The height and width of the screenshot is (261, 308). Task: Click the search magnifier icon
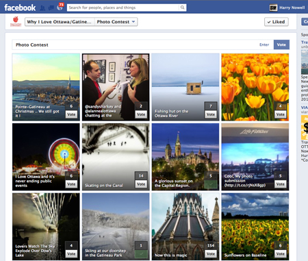[182, 8]
